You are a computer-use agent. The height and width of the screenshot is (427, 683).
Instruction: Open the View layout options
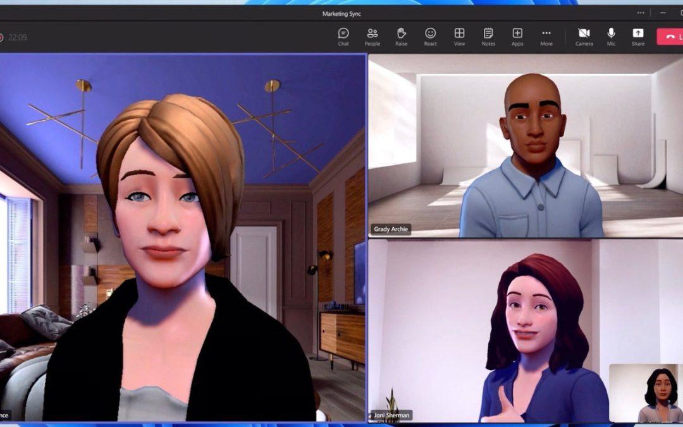pos(459,37)
